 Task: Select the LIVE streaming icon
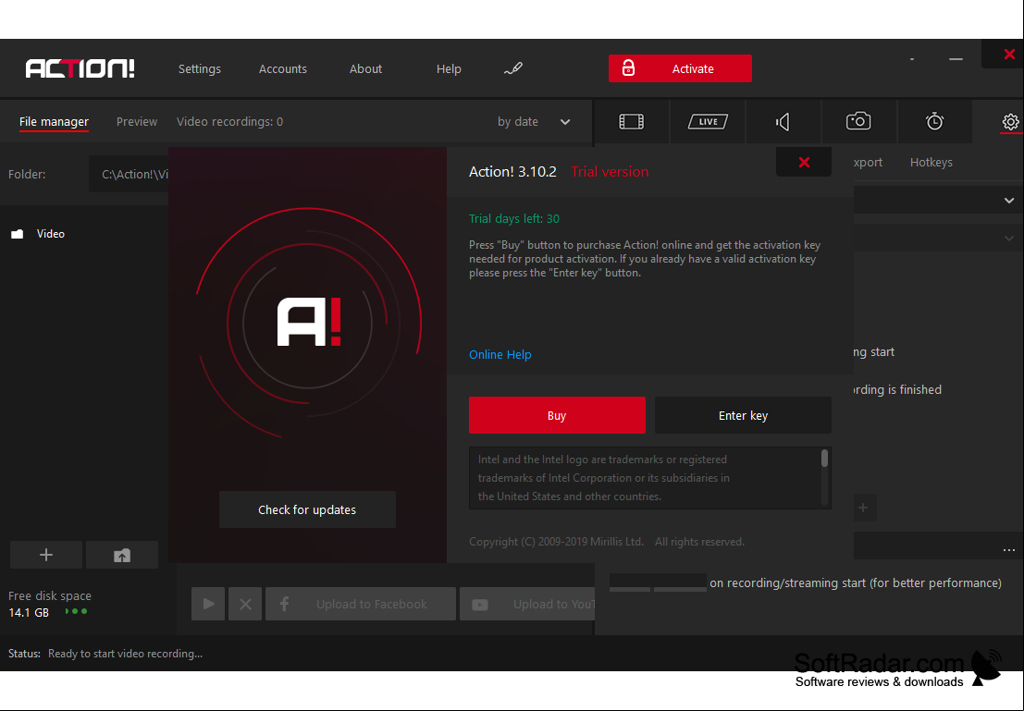(x=708, y=121)
